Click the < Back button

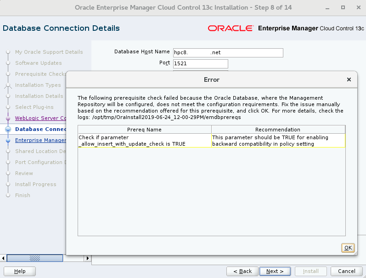point(242,271)
